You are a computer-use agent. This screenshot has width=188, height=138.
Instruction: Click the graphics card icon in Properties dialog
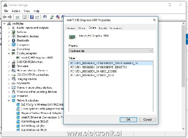click(x=72, y=37)
